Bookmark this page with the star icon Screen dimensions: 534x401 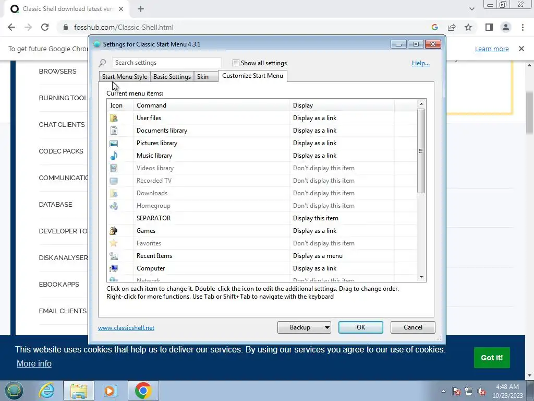coord(468,27)
